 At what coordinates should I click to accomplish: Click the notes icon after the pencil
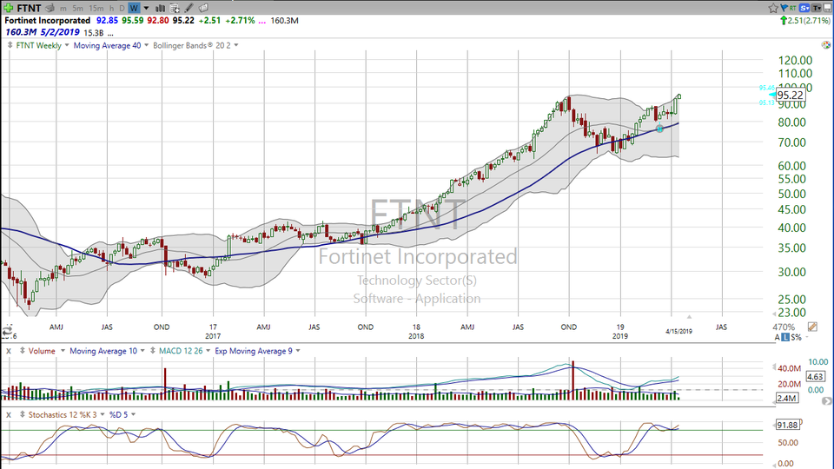point(203,8)
